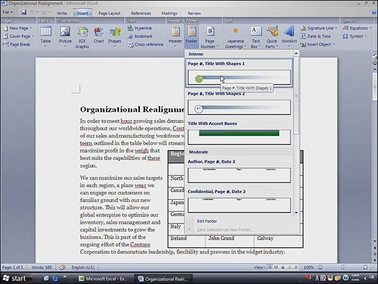Switch to Microsoft Excel in the taskbar
Viewport: 378px width, 284px height.
(104, 279)
